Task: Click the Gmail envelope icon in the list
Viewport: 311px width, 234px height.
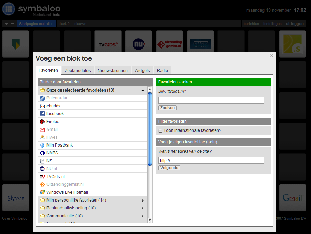Action: (x=42, y=129)
